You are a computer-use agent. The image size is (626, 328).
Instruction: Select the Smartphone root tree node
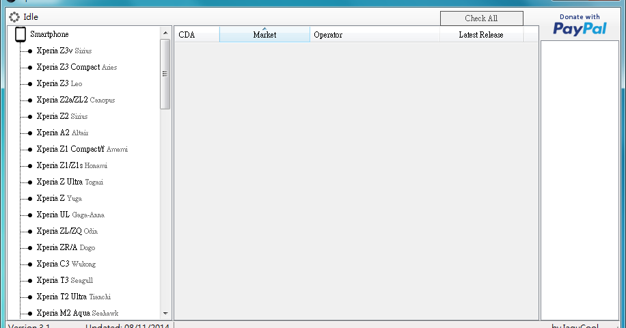coord(49,34)
